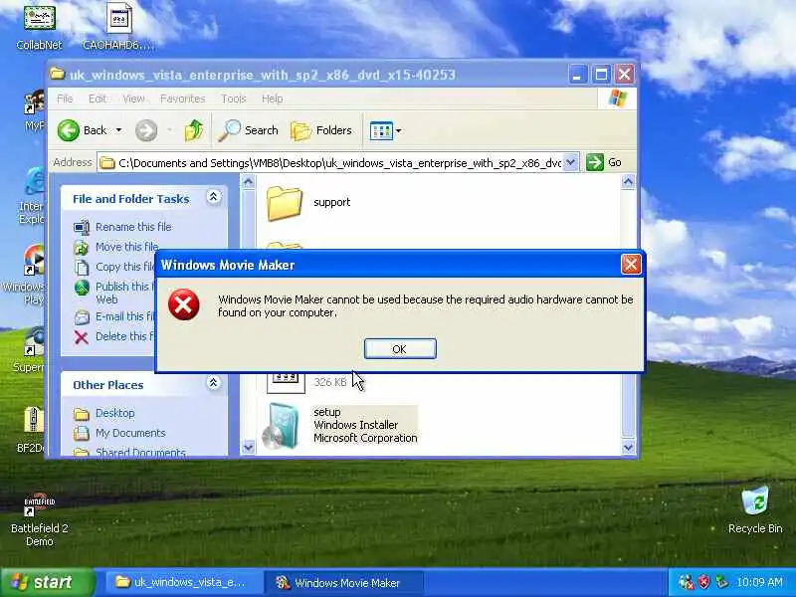The image size is (796, 597).
Task: Expand the Address bar dropdown arrow
Action: click(571, 162)
